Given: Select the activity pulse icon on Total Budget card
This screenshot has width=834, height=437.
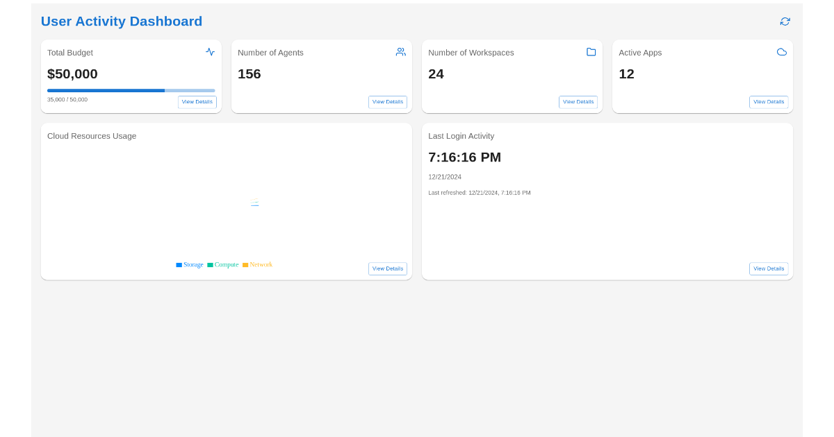Looking at the screenshot, I should (x=211, y=51).
